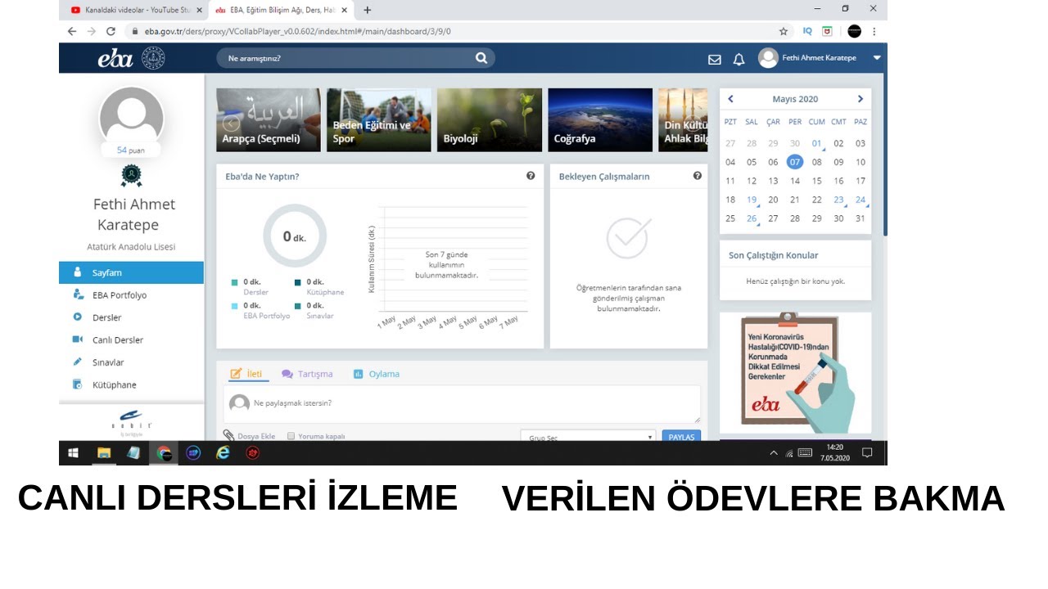Click the eba.gov.tr address bar

pyautogui.click(x=450, y=31)
